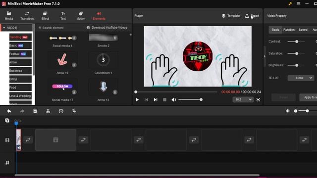Click the add track icon
The height and width of the screenshot is (178, 317).
tap(7, 121)
